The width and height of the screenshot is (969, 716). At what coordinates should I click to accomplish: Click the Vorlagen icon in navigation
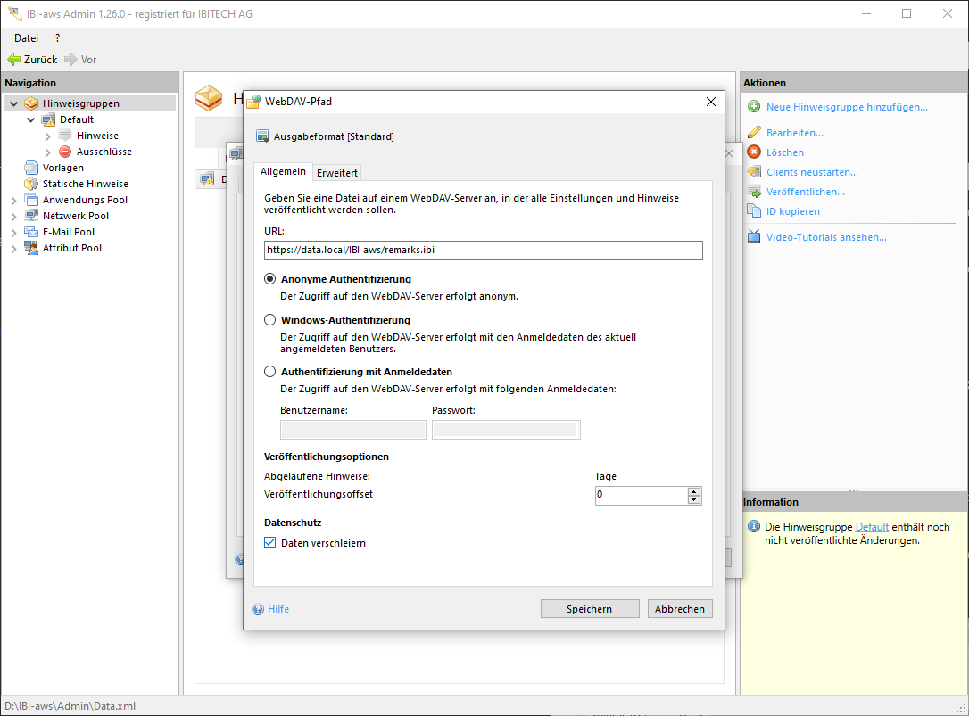tap(31, 168)
